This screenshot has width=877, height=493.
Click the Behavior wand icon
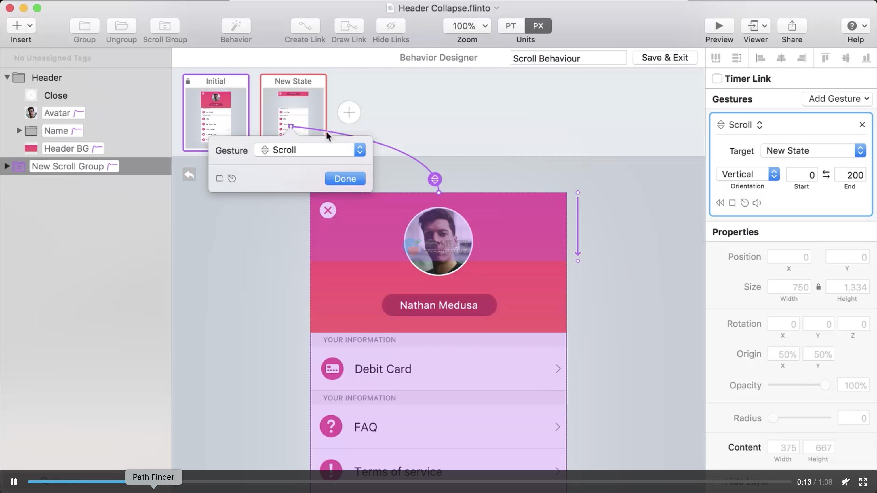coord(236,26)
